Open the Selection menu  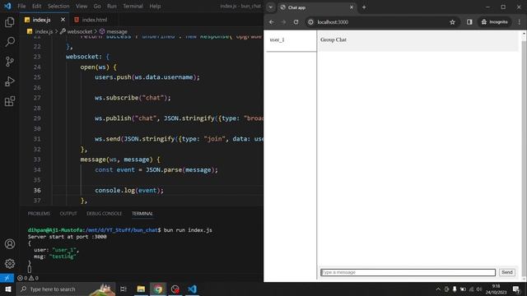[x=58, y=6]
